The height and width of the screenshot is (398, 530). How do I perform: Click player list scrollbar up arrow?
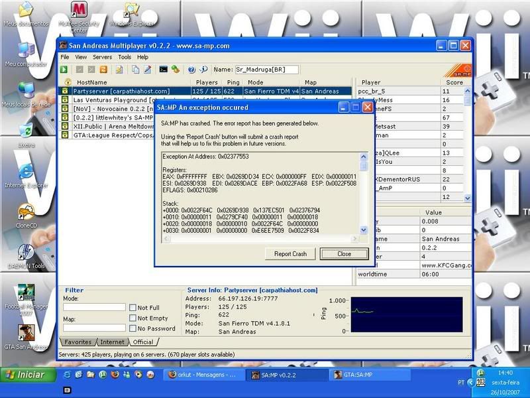(468, 91)
